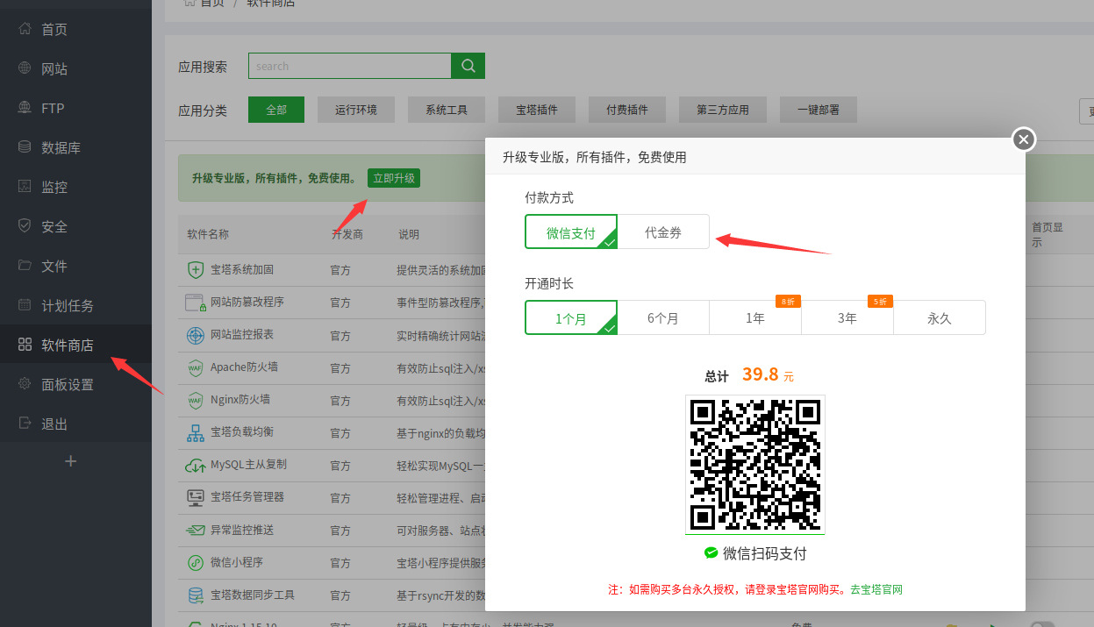
Task: Choose the 3年 duration option
Action: [847, 318]
